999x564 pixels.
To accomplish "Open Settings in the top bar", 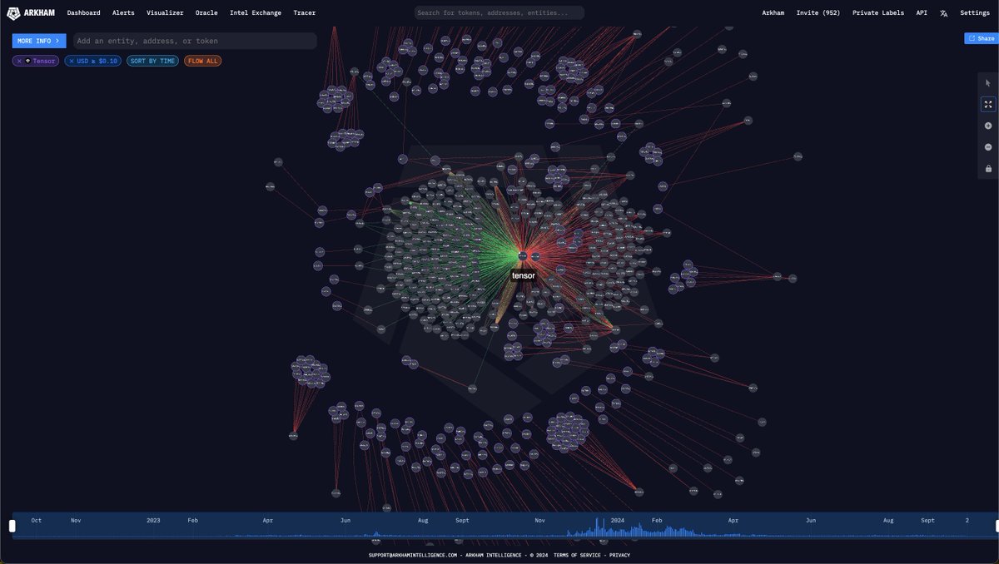I will (x=975, y=13).
